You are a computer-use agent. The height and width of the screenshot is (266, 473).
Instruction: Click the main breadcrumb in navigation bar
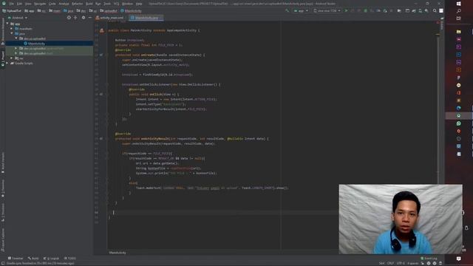(55, 11)
